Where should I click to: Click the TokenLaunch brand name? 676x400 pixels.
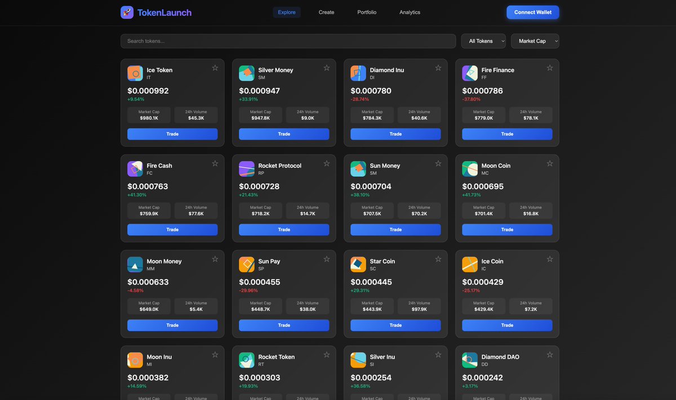click(x=164, y=12)
